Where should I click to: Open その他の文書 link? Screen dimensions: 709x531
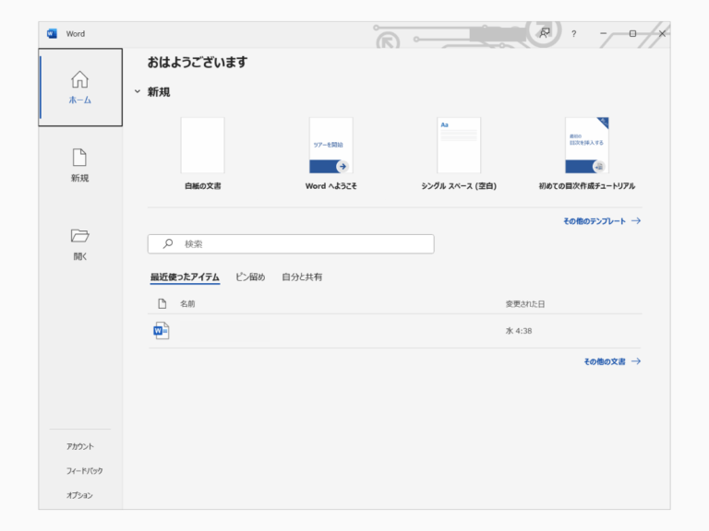(x=611, y=361)
